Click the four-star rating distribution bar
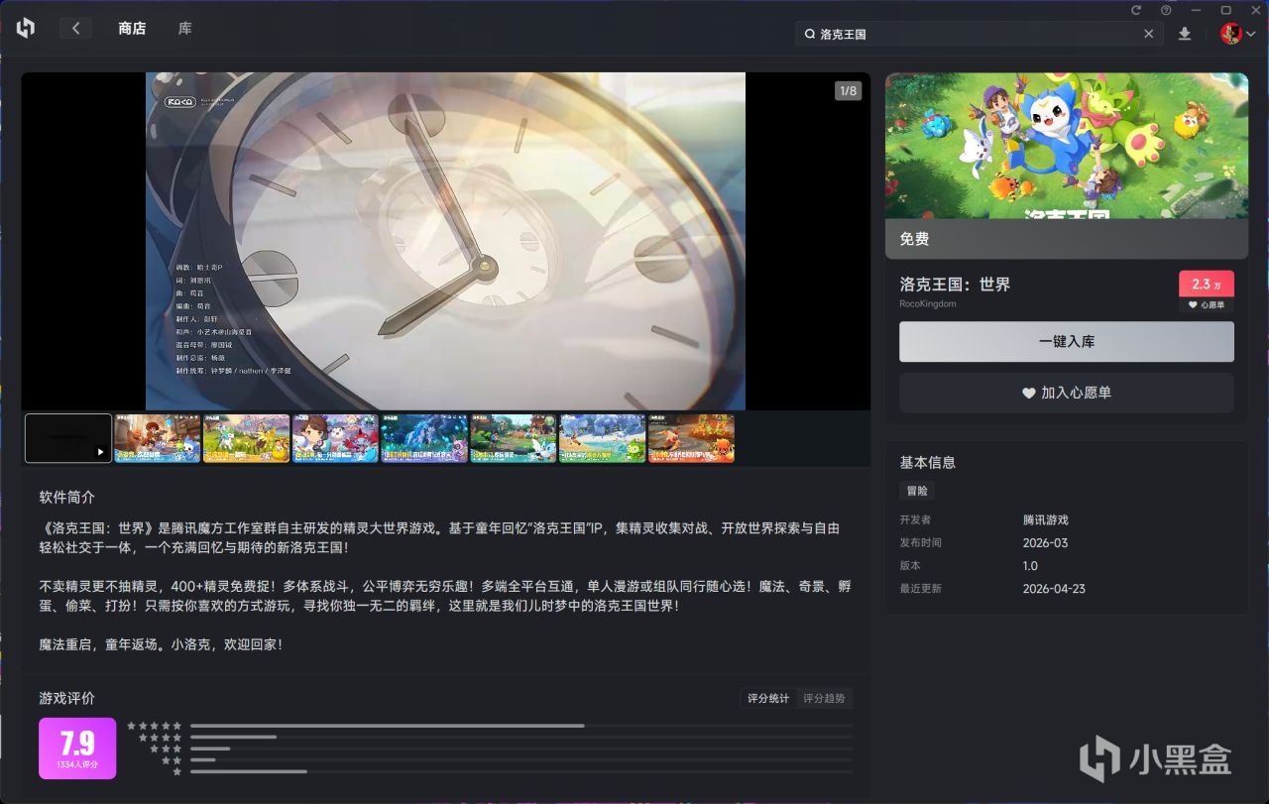1269x804 pixels. tap(521, 737)
